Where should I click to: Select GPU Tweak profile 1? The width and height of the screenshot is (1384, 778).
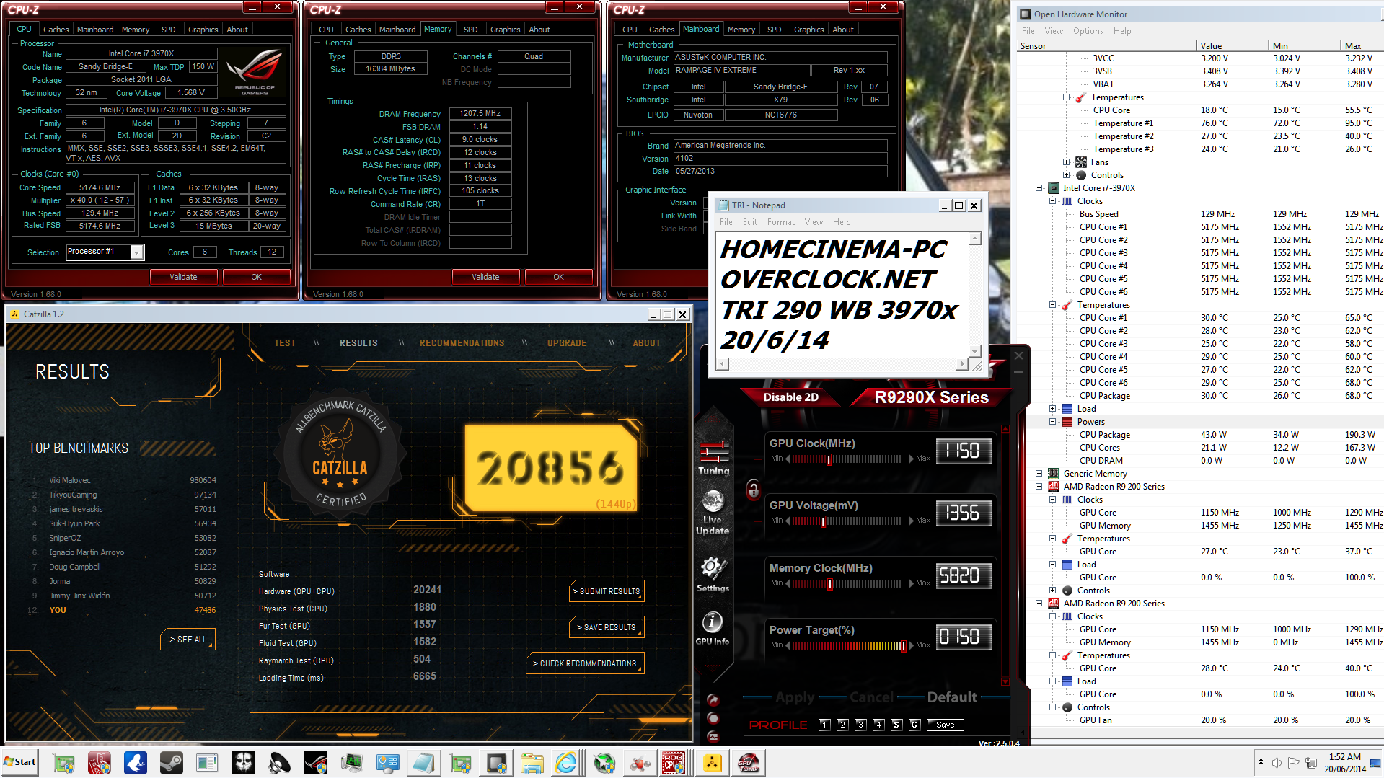tap(824, 725)
